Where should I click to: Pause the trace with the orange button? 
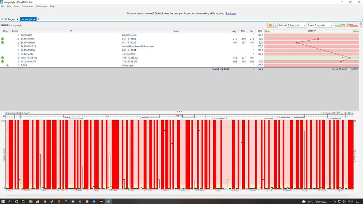270,25
